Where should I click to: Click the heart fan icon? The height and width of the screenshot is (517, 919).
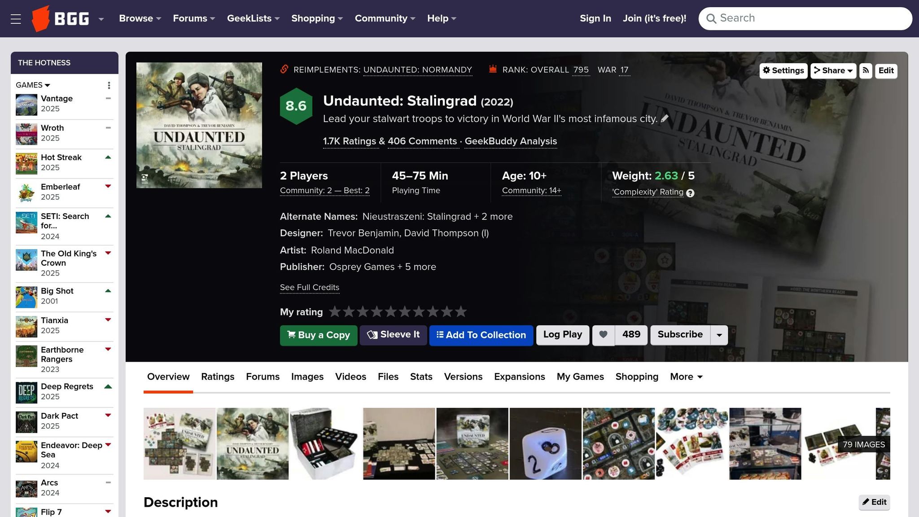pyautogui.click(x=604, y=335)
